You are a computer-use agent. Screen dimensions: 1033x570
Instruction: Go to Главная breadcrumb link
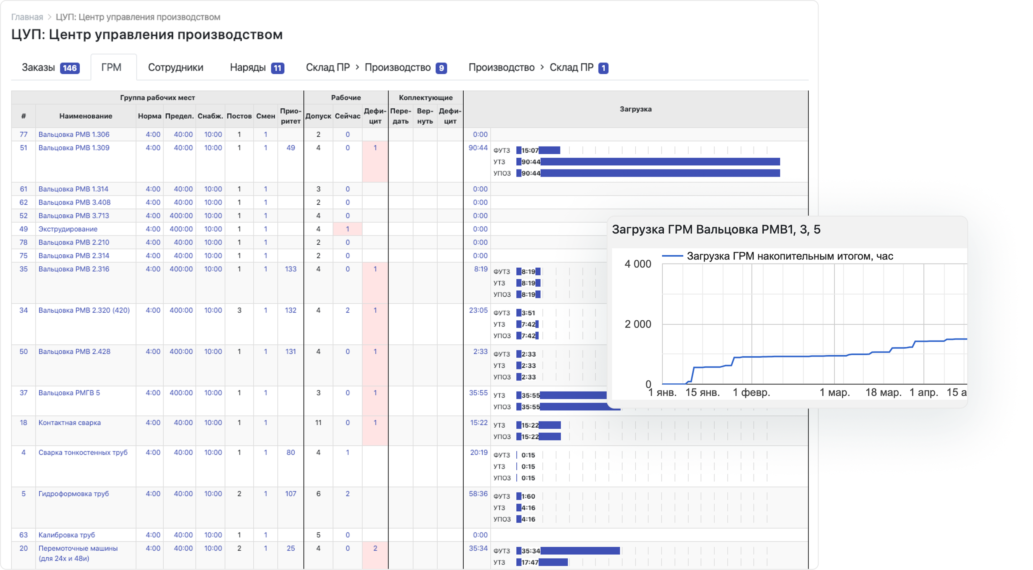pos(27,17)
